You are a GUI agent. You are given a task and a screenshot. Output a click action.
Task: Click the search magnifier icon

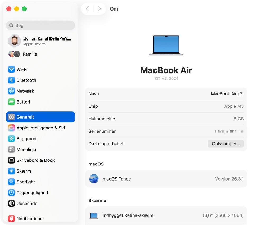pos(11,25)
